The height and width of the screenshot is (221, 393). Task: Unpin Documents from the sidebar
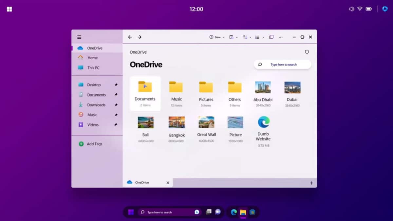tap(115, 95)
